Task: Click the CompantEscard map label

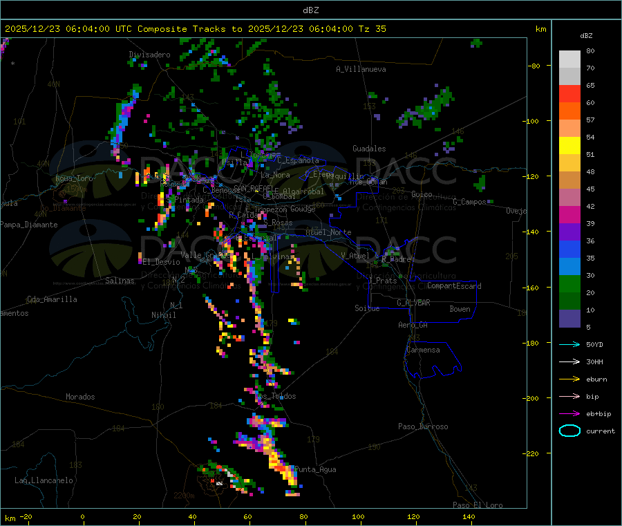Action: (454, 286)
